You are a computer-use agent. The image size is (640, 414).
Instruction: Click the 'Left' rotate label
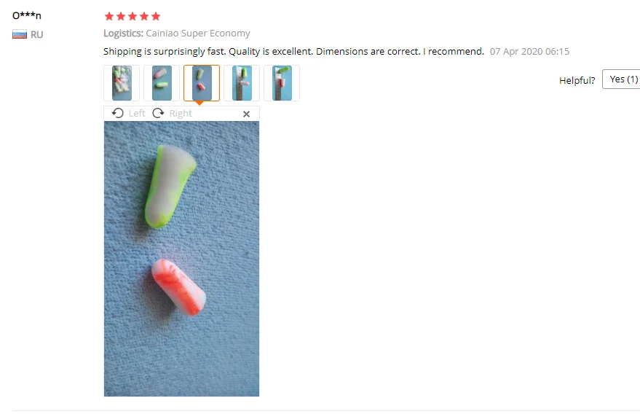137,113
